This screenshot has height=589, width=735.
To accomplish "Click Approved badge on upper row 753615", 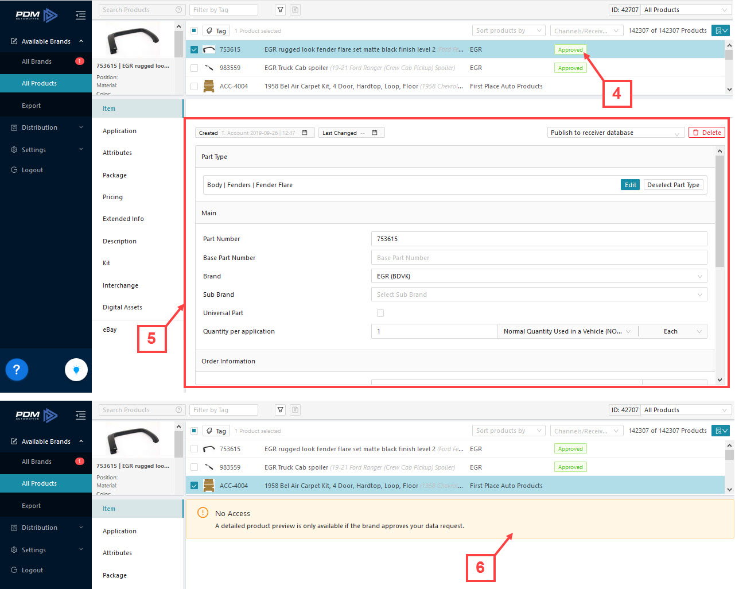I will 570,49.
